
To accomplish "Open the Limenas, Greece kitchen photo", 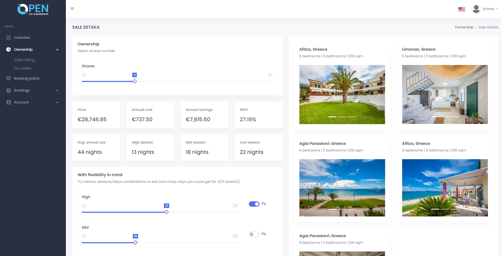I will [445, 94].
